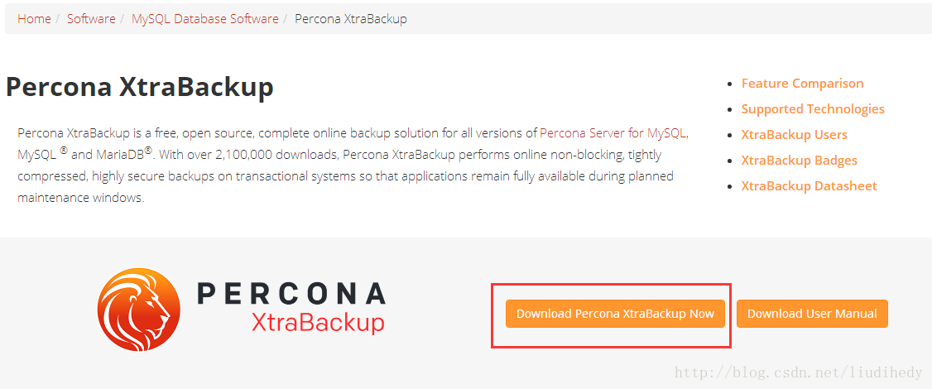Viewport: 932px width, 389px height.
Task: Open the Feature Comparison link
Action: pos(802,84)
